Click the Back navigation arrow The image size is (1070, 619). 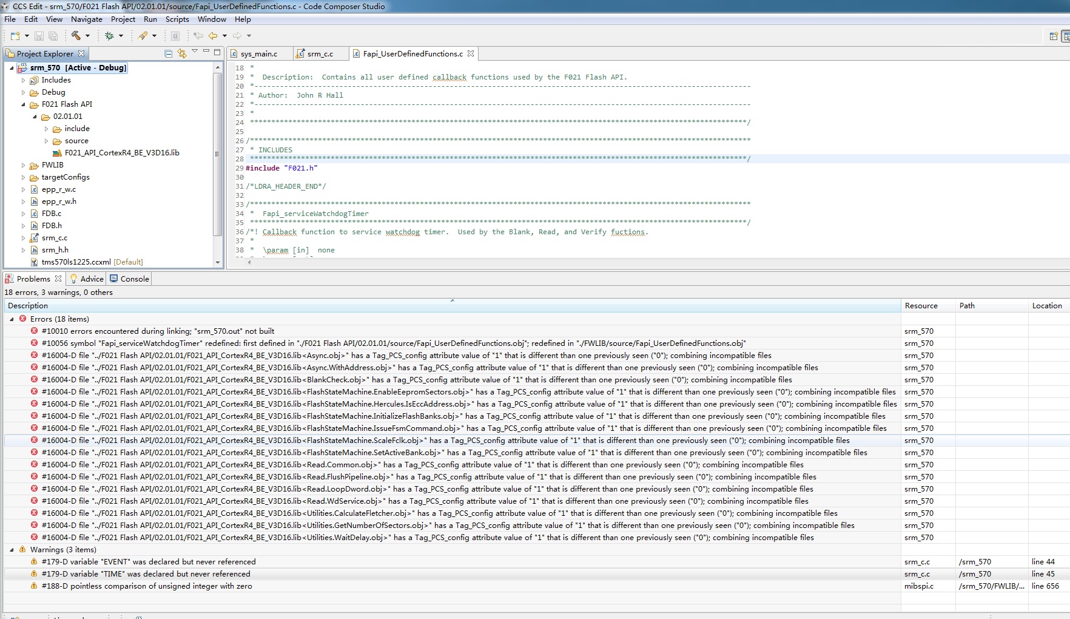(213, 36)
